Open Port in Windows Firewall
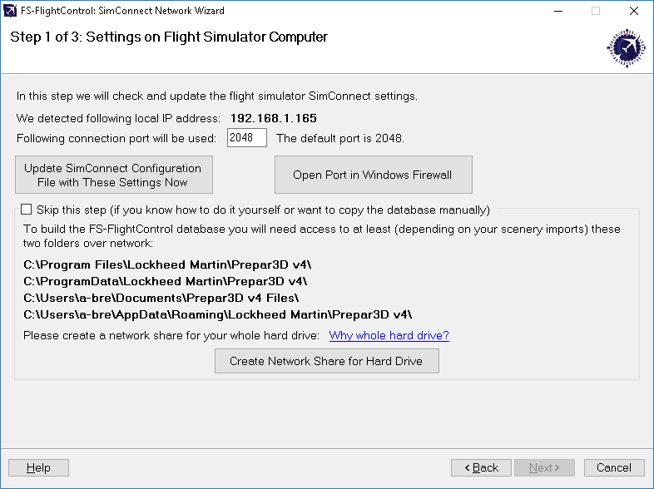Screen dimensions: 654x489 (x=374, y=175)
